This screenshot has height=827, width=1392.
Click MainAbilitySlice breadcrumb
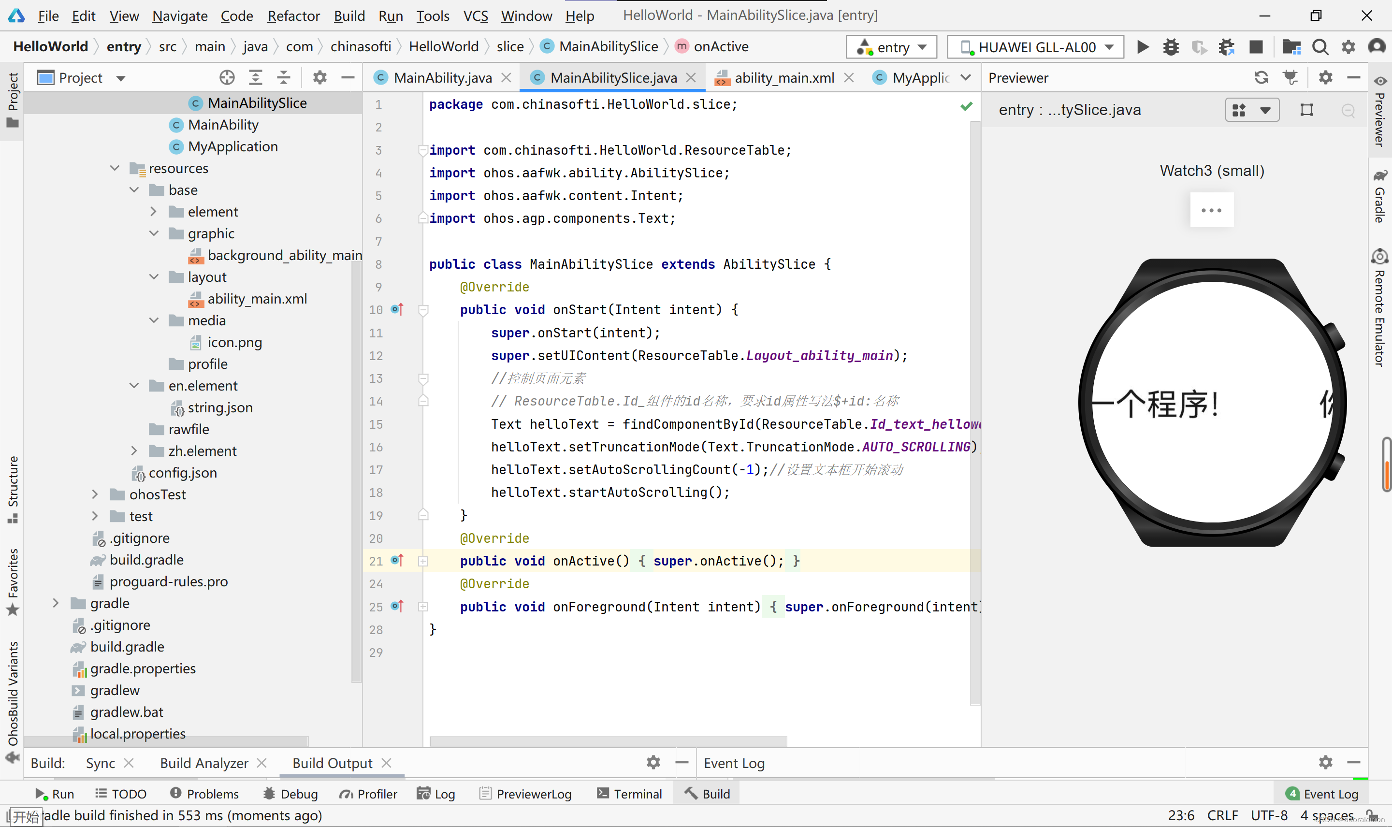tap(599, 46)
